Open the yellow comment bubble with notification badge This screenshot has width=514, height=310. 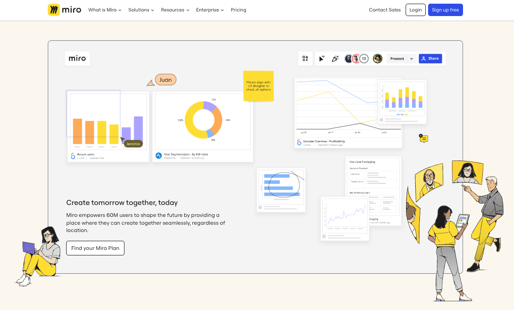point(423,138)
